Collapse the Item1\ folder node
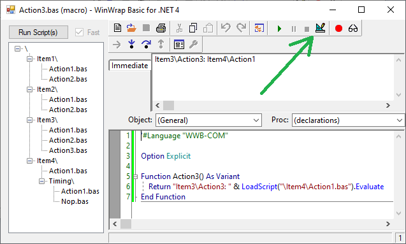The image size is (406, 244). [x=29, y=59]
